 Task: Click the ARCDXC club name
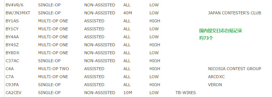tap(216, 77)
